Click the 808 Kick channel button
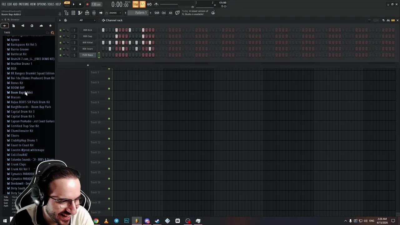Image resolution: width=400 pixels, height=225 pixels. tap(88, 30)
